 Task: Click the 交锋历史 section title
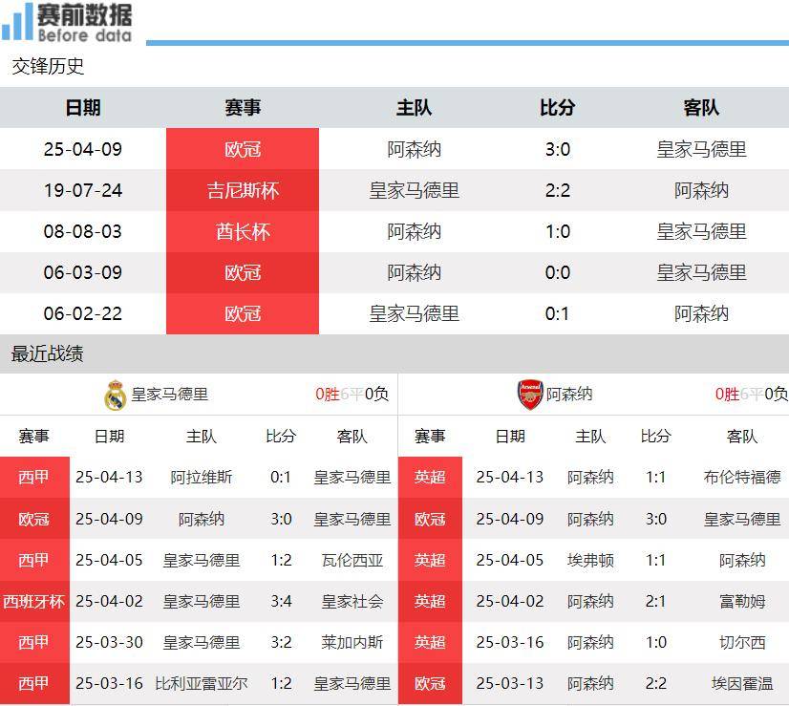click(x=48, y=66)
